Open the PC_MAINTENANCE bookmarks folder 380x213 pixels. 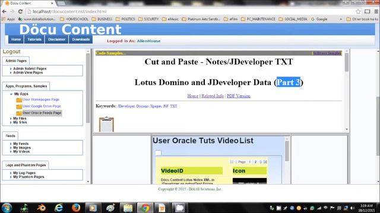coord(258,19)
